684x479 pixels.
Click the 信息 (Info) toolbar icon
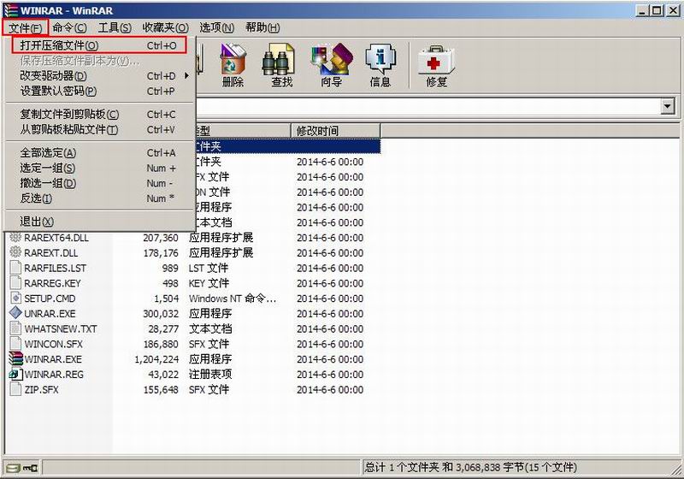pyautogui.click(x=380, y=66)
